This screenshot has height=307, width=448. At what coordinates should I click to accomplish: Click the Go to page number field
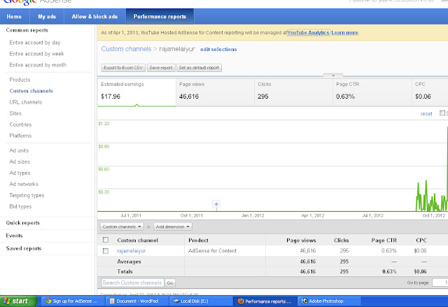click(440, 283)
